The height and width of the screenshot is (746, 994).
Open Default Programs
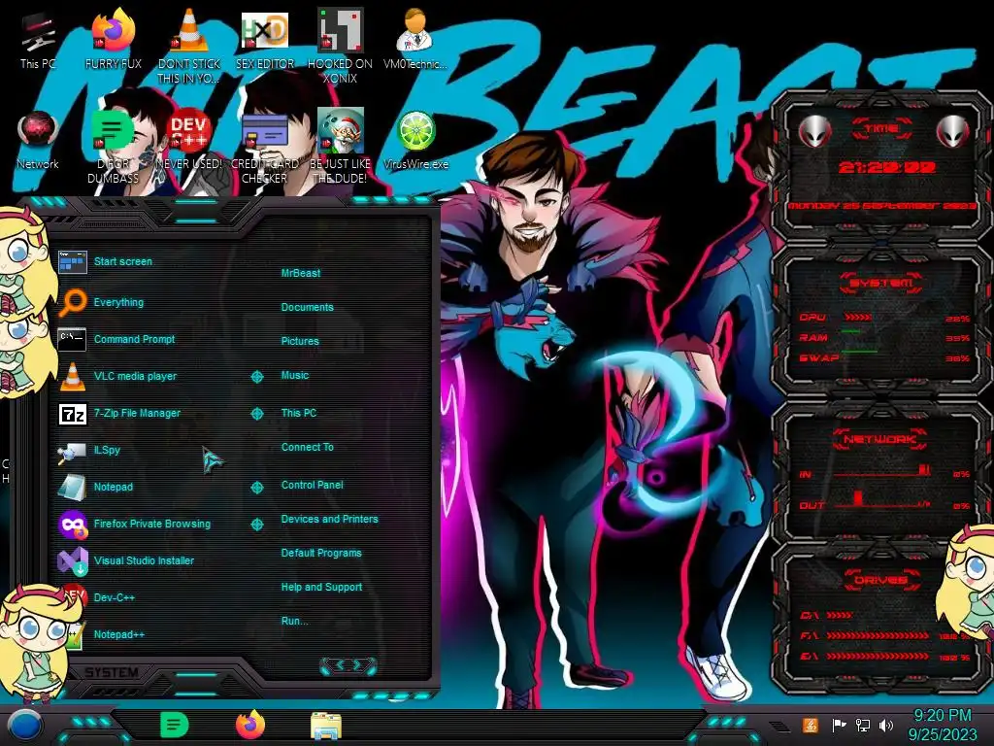(320, 553)
